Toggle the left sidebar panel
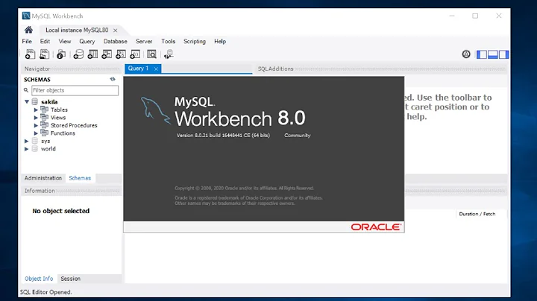This screenshot has width=537, height=301. [482, 54]
